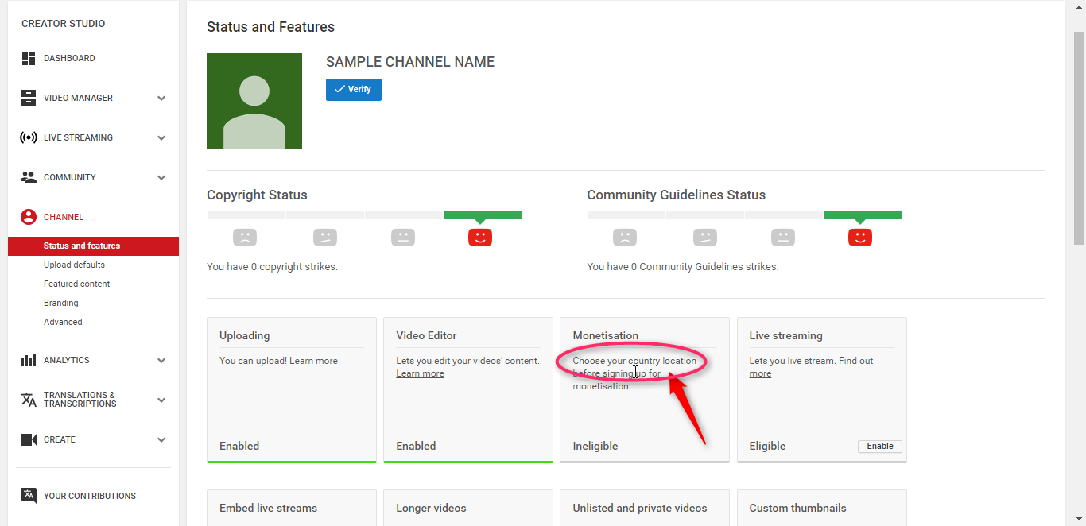
Task: Click the Embed live streams card title
Action: 268,508
